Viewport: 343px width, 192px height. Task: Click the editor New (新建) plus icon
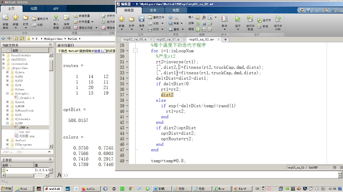[x=122, y=18]
